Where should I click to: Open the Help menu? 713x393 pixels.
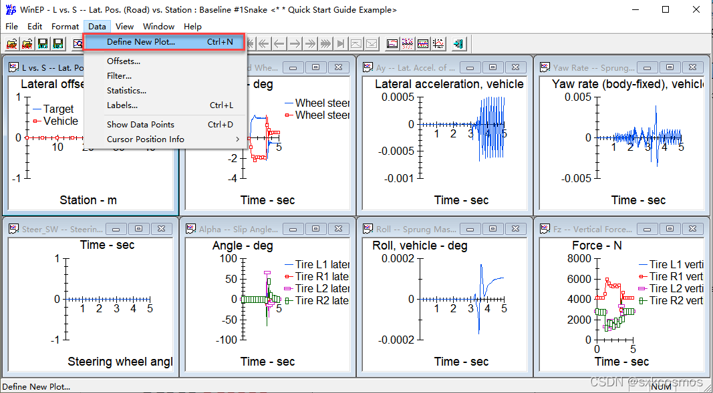point(193,26)
